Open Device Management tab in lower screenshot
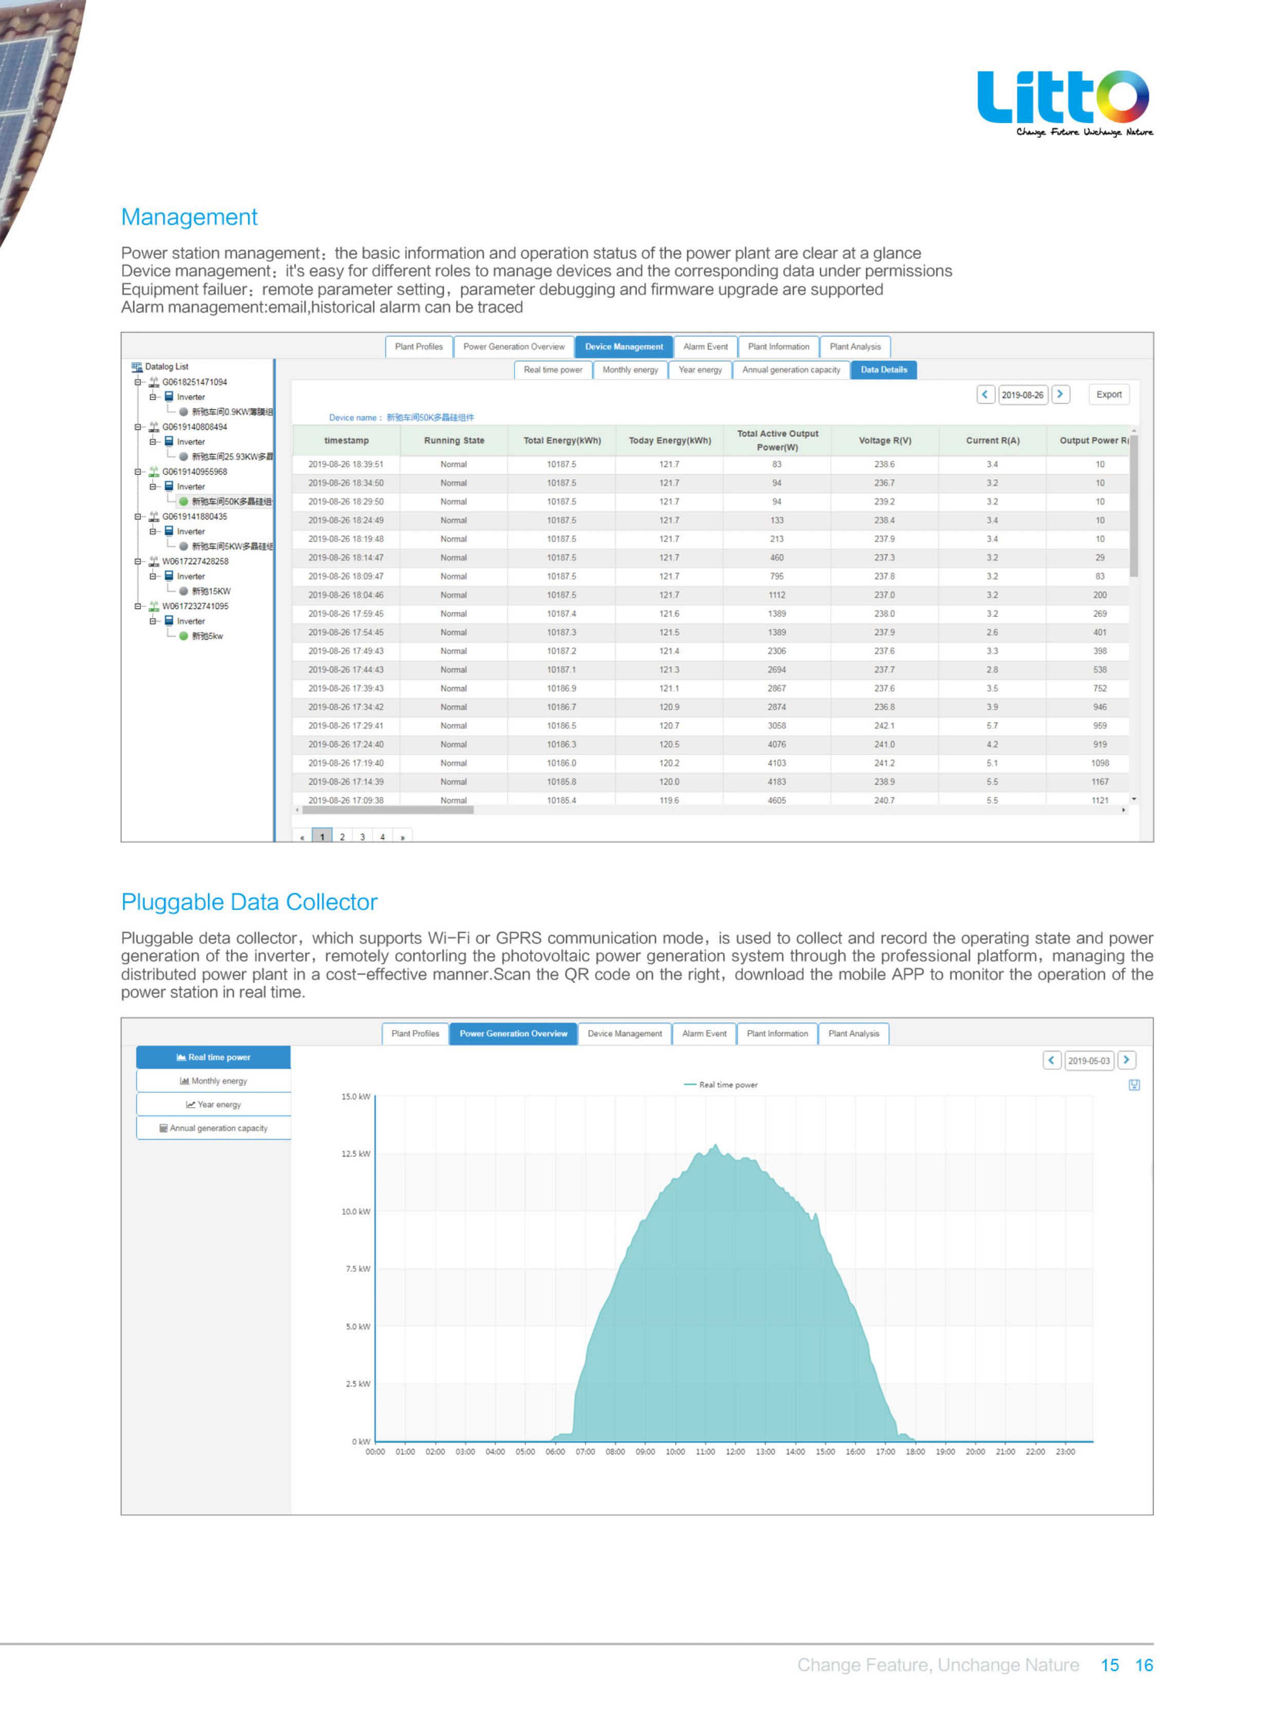 click(625, 1034)
